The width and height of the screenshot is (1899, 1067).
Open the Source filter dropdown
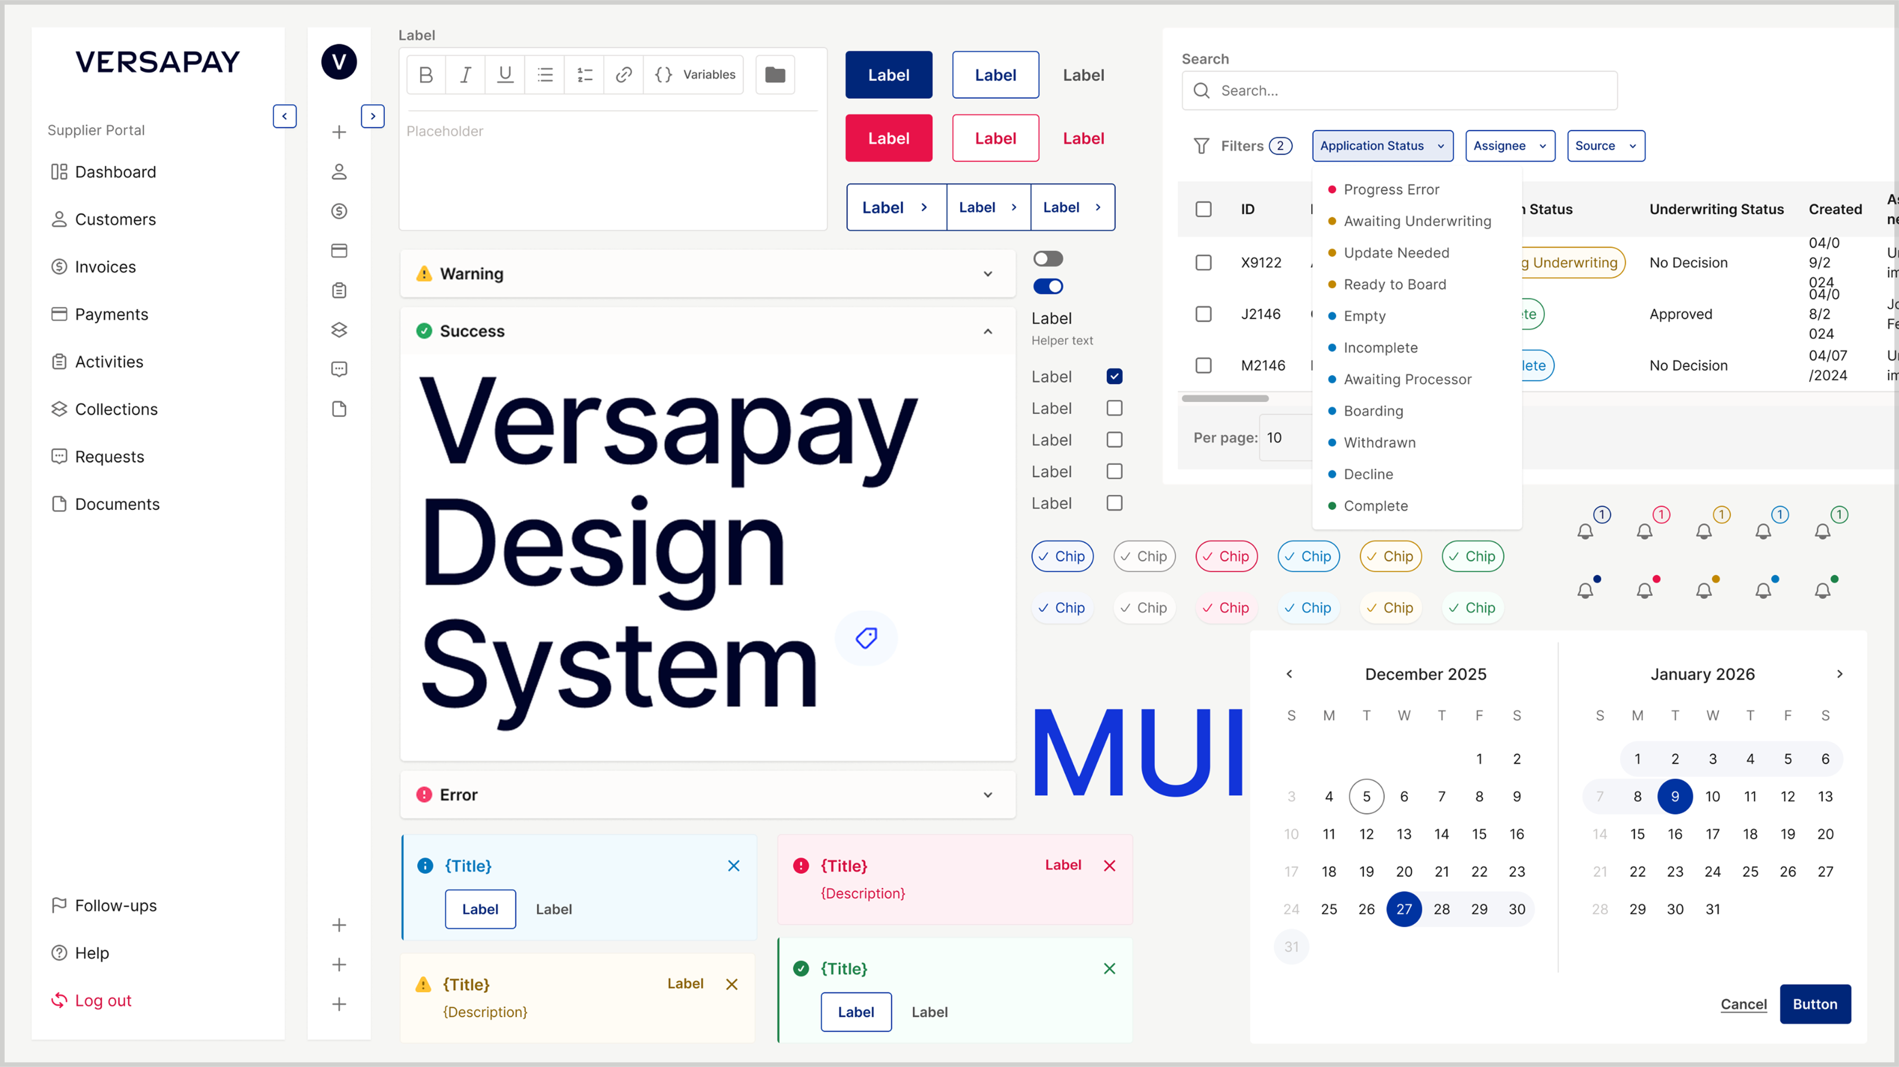pyautogui.click(x=1605, y=146)
